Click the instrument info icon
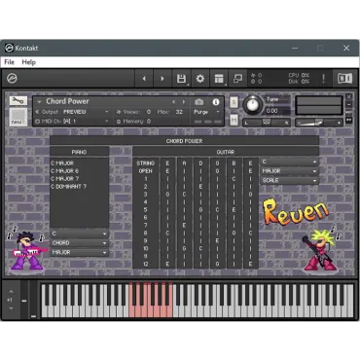This screenshot has width=360, height=360. (216, 102)
